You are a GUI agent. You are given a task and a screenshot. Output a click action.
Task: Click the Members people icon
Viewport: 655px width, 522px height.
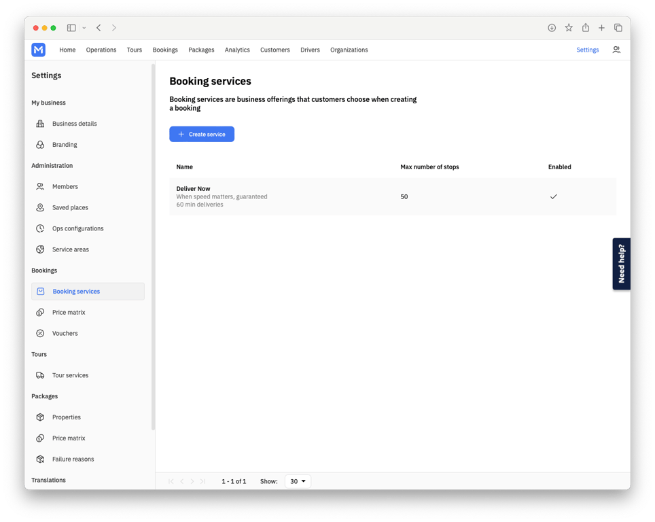pos(40,186)
